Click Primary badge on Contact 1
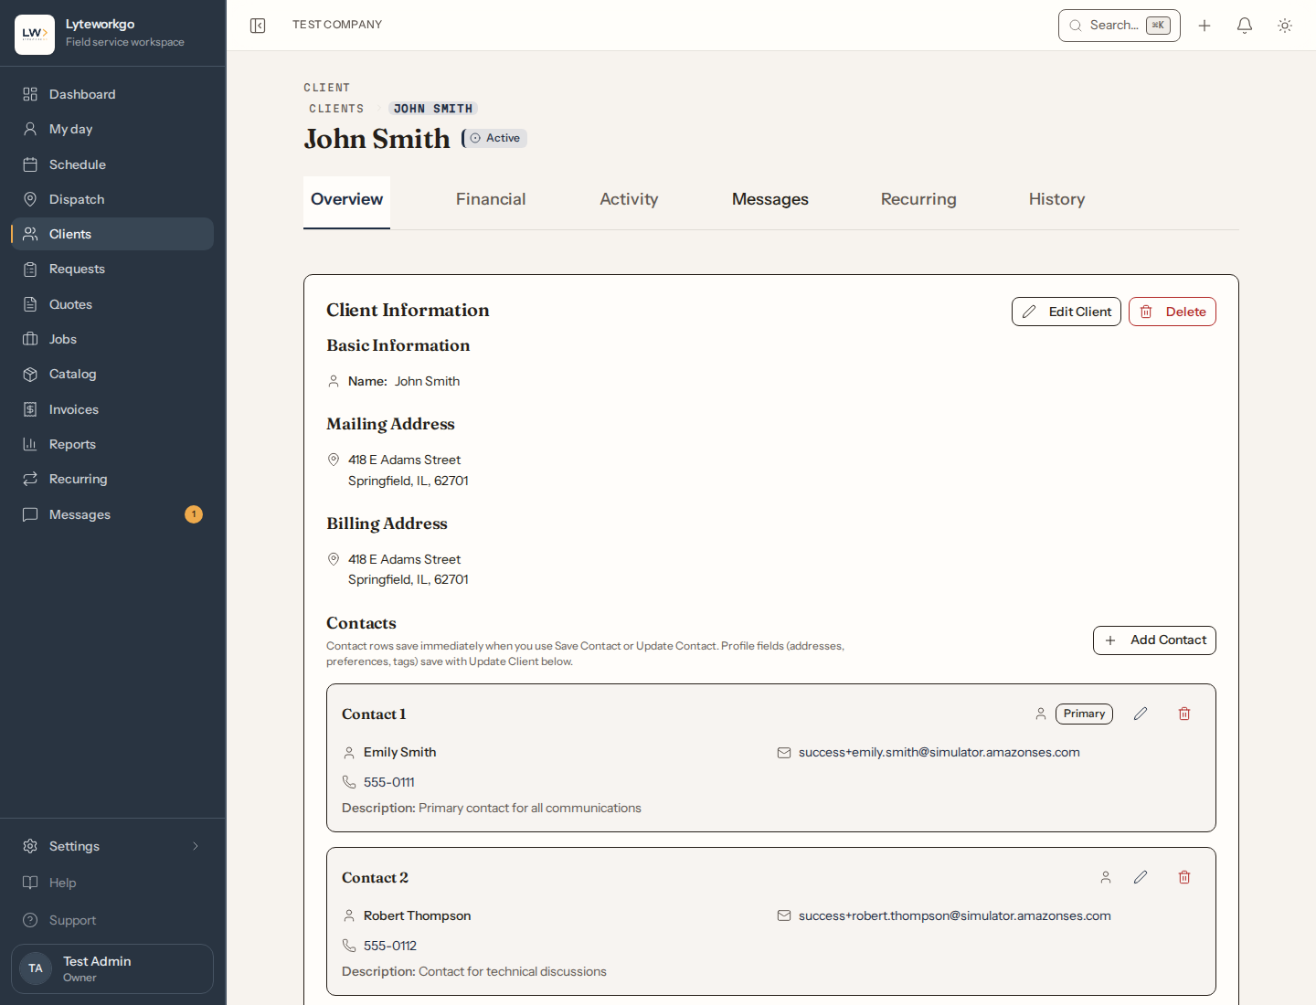1316x1005 pixels. tap(1084, 714)
